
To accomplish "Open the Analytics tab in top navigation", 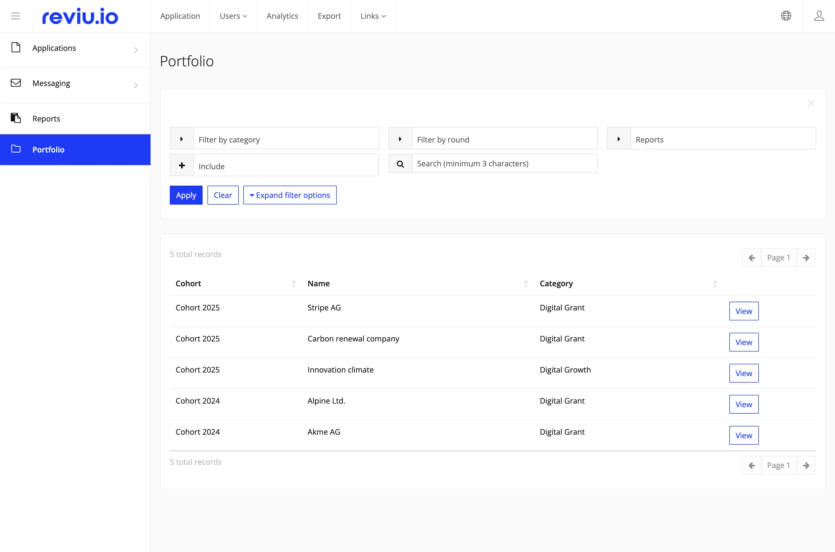I will point(282,16).
